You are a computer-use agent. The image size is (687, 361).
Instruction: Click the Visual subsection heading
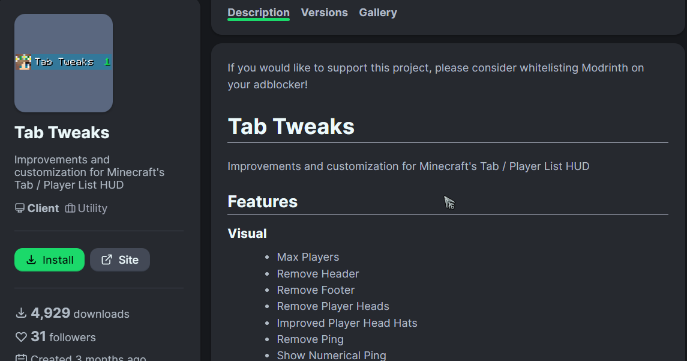click(247, 234)
